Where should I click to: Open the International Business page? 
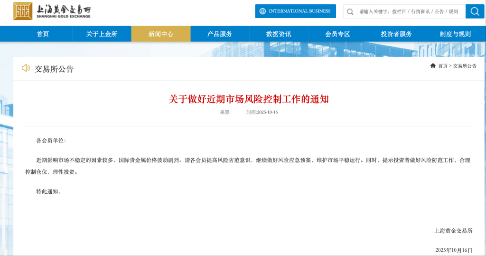tap(295, 11)
